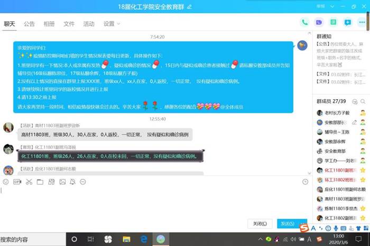The width and height of the screenshot is (370, 246).
Task: Insert a picture from the image icon
Action: [x=62, y=182]
